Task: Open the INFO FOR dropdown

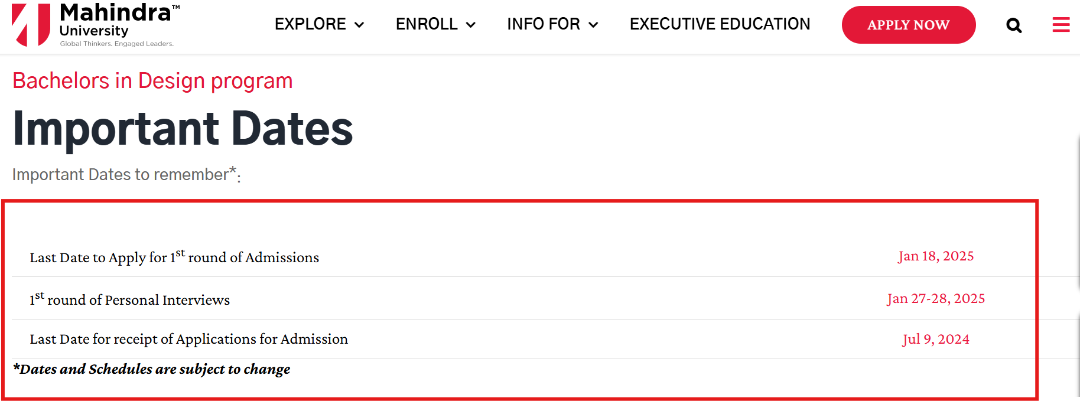Action: pyautogui.click(x=542, y=24)
